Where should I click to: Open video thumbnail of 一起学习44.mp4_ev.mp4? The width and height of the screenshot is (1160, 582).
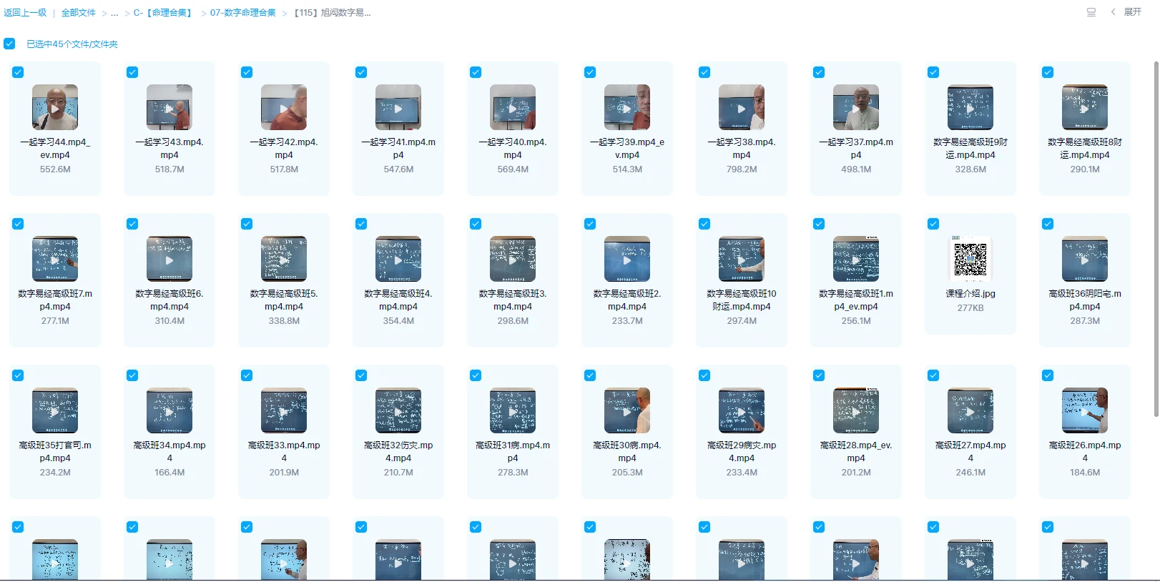[x=55, y=107]
